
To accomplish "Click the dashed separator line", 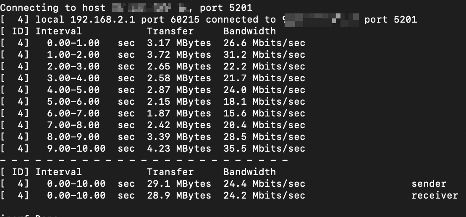I will click(144, 160).
